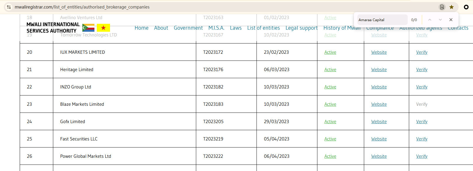Visit Website link for IUX MARKETS LIMITED
This screenshot has height=171, width=473.
pyautogui.click(x=379, y=52)
